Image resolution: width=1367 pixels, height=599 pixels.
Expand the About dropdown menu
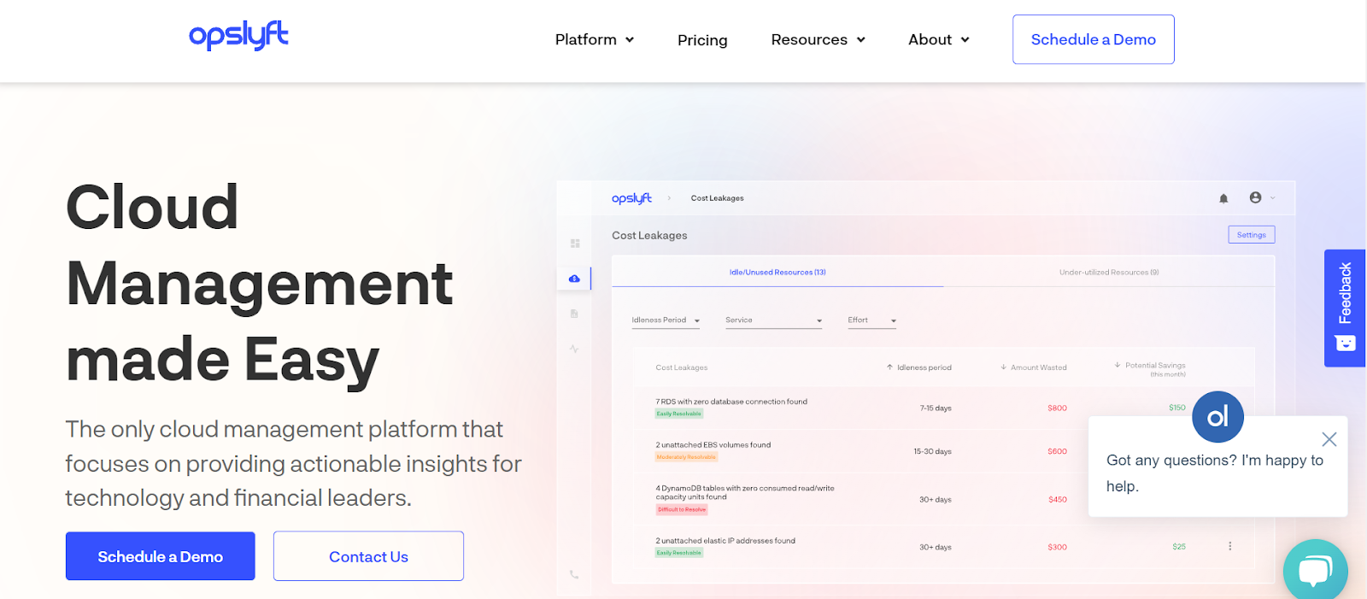939,39
